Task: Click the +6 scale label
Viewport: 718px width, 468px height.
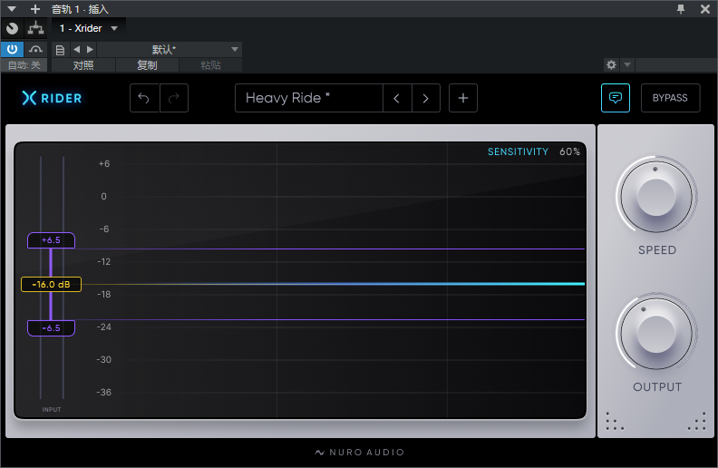Action: (104, 164)
